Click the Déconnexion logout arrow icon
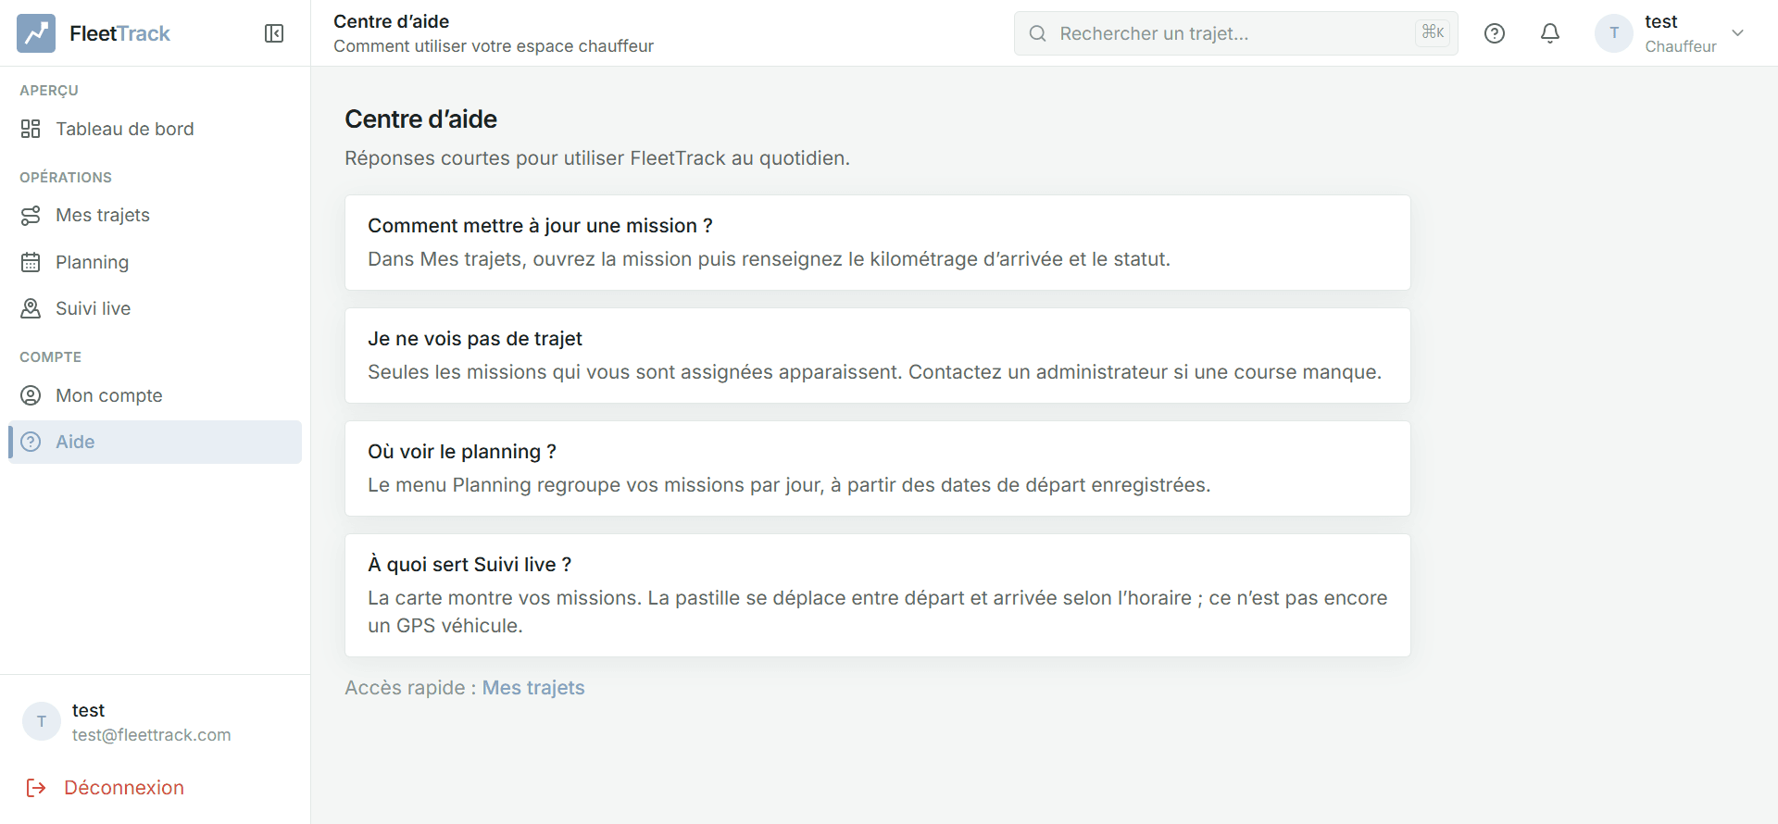Viewport: 1778px width, 824px height. tap(36, 788)
